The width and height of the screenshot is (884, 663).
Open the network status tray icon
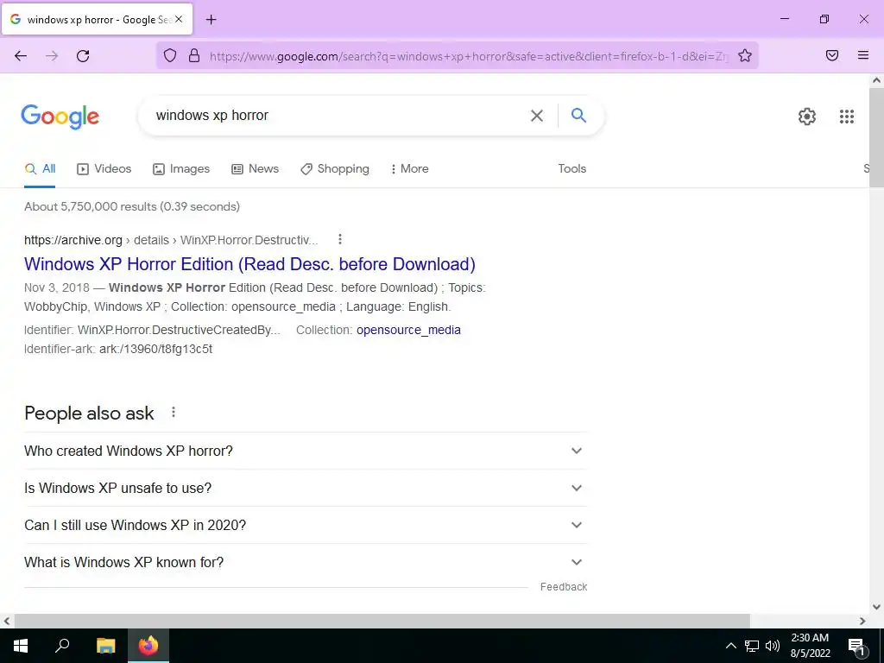click(752, 646)
